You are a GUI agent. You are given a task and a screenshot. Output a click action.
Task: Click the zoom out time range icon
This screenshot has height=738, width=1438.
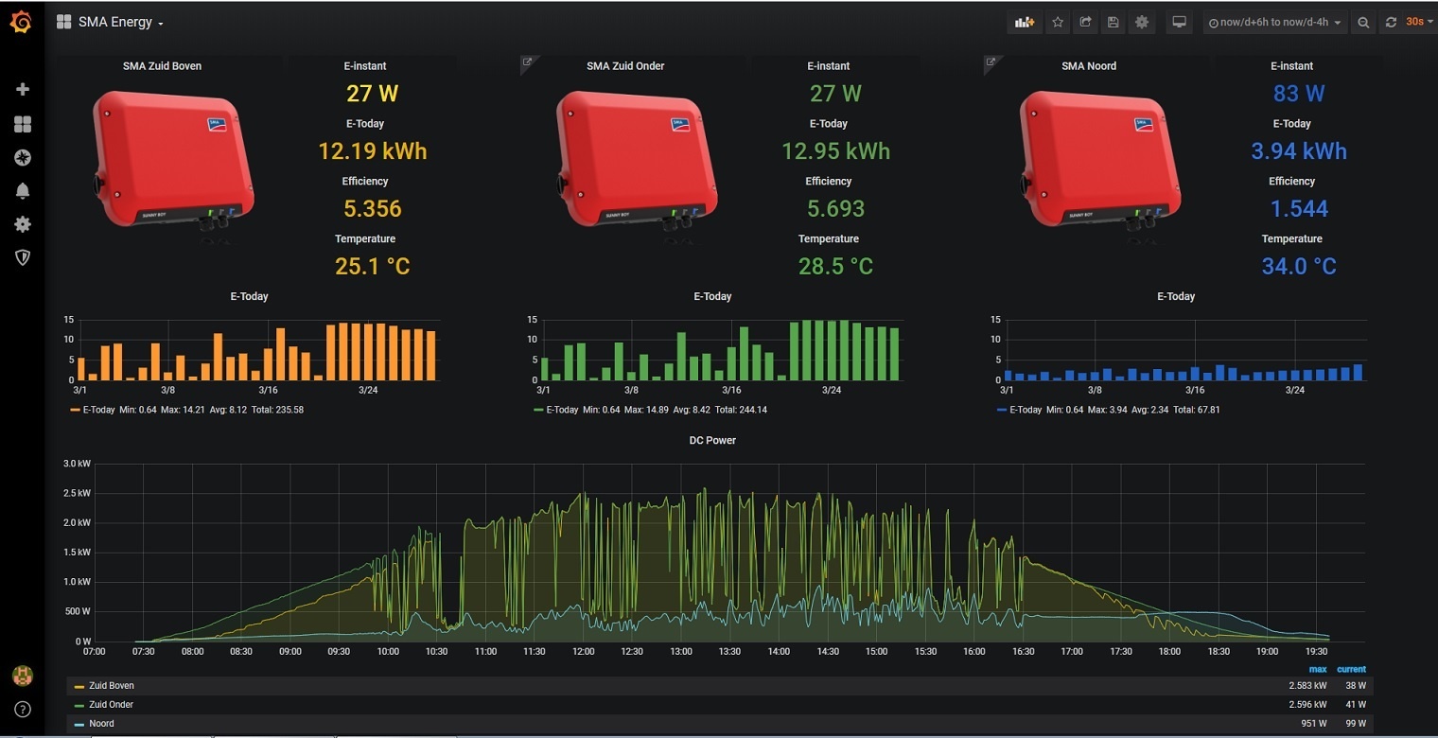click(x=1363, y=22)
